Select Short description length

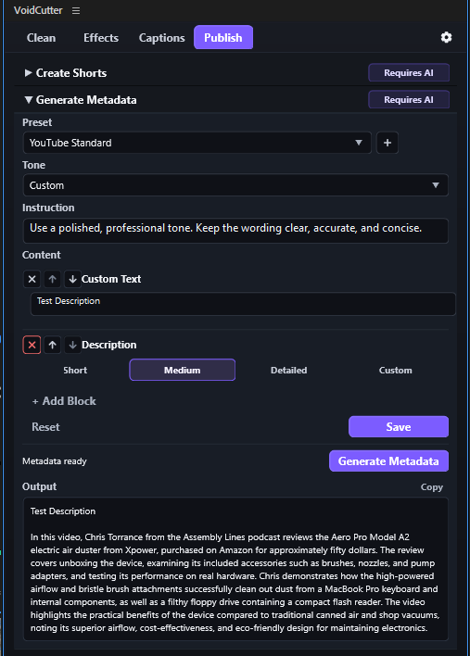pos(75,371)
